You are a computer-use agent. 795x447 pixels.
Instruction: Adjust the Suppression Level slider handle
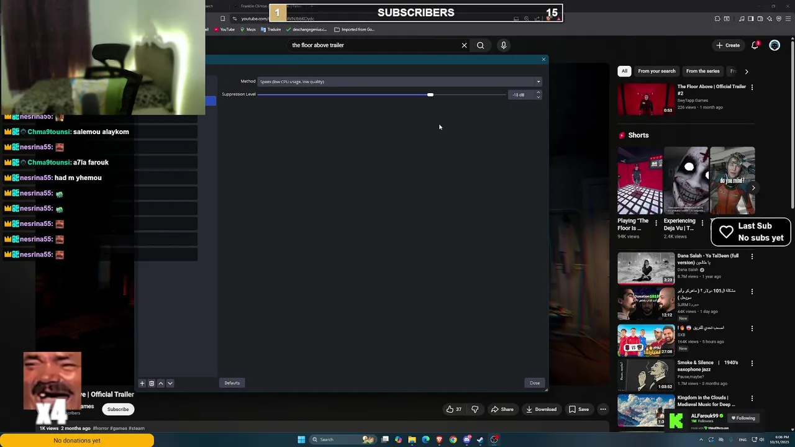430,94
